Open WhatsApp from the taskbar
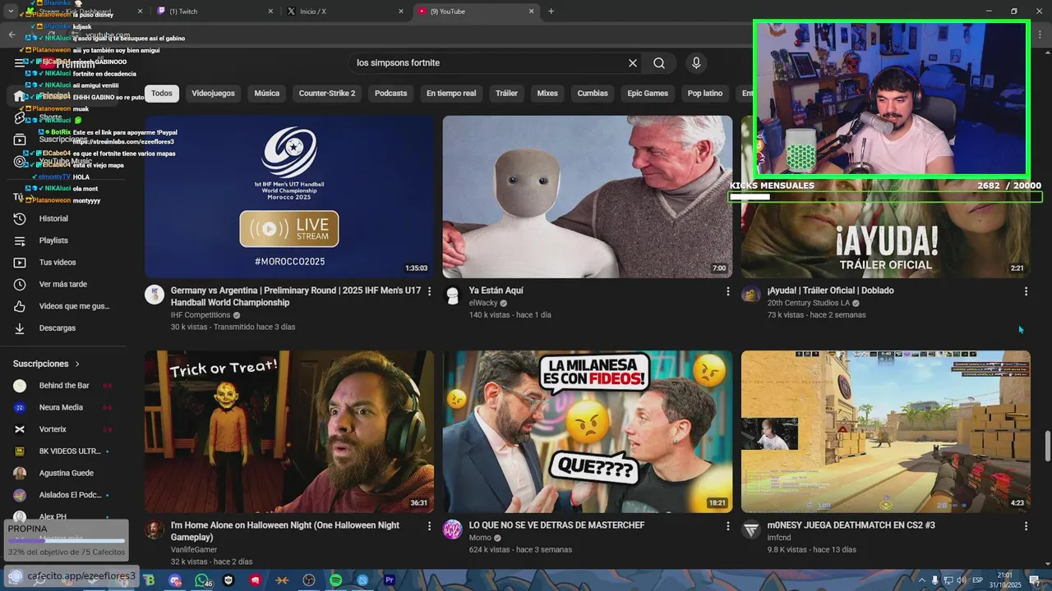 202,580
